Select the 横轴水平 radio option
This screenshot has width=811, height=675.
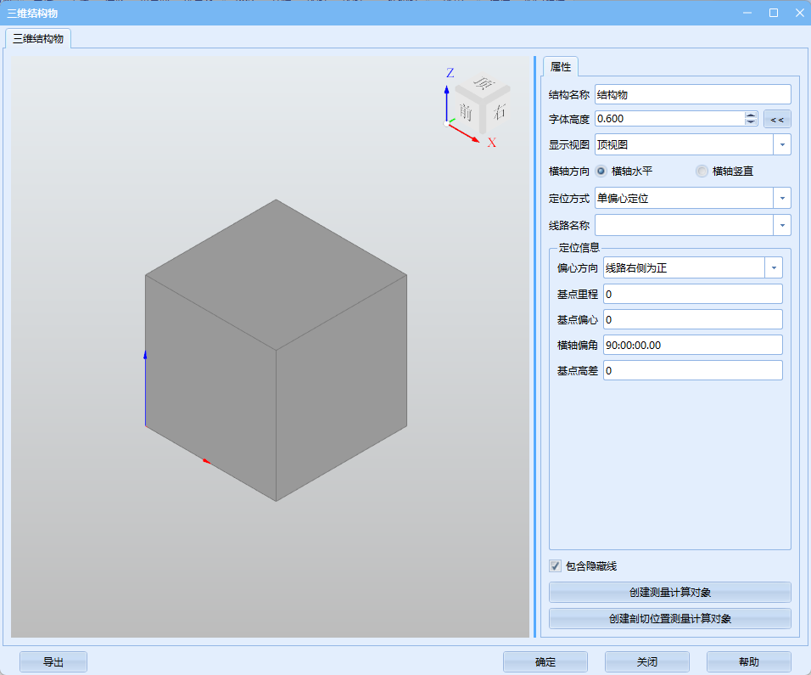point(601,171)
